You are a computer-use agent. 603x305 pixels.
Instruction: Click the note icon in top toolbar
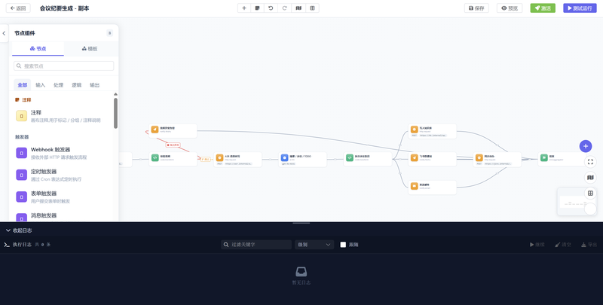click(x=257, y=8)
